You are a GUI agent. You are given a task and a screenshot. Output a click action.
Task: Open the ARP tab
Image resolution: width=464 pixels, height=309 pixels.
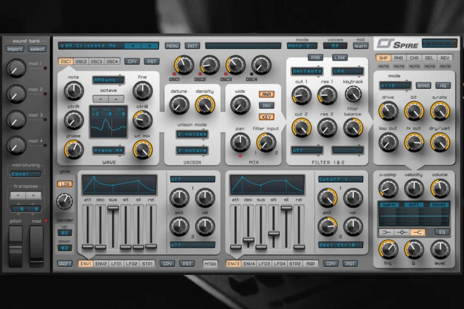[x=311, y=264]
